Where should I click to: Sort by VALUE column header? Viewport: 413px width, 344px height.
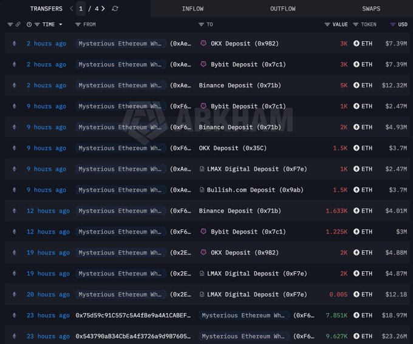tap(340, 24)
